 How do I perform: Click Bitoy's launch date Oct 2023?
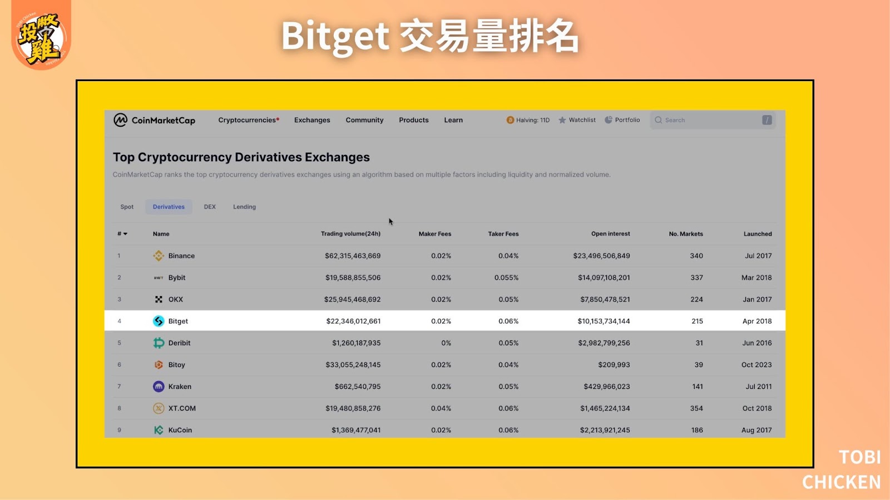(x=756, y=365)
